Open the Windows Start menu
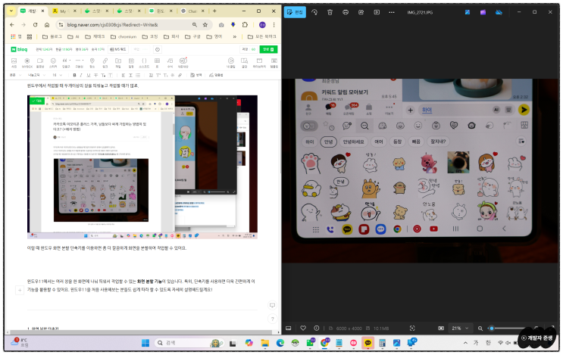 tap(145, 343)
